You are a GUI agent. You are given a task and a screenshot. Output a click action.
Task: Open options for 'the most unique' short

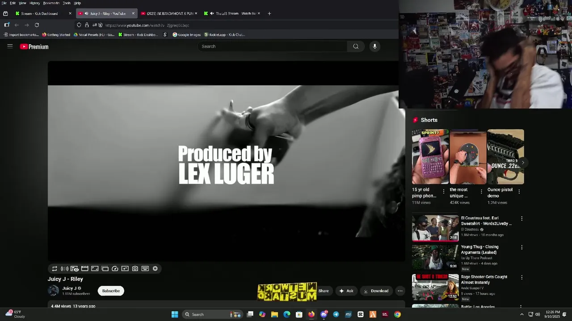481,191
